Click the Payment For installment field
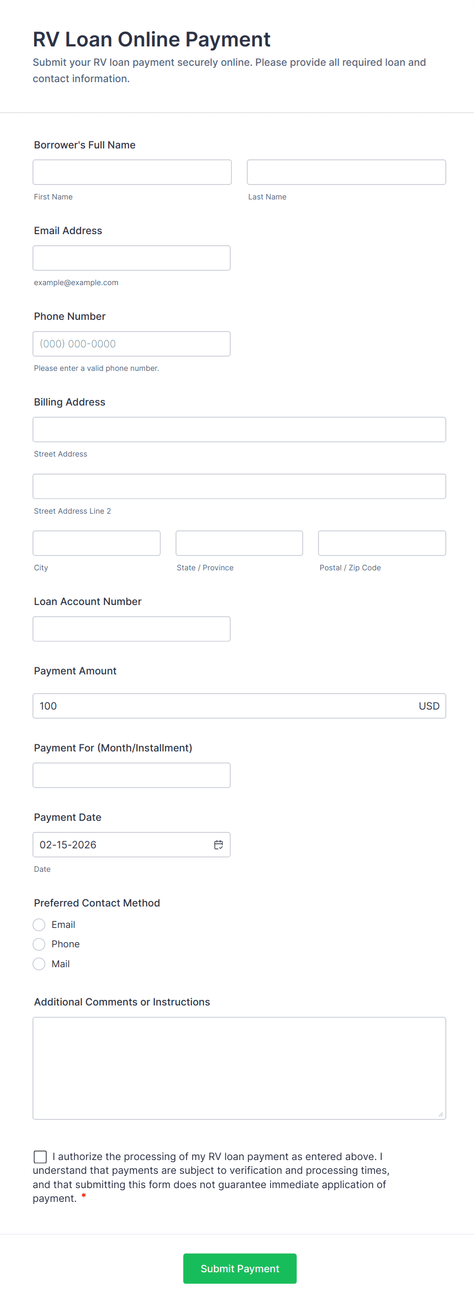Viewport: 474px width, 1309px height. pos(131,775)
